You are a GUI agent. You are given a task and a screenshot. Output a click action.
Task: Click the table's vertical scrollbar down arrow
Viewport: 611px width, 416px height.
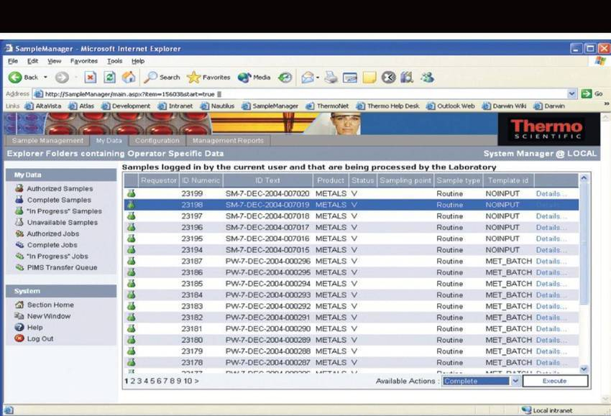point(584,369)
